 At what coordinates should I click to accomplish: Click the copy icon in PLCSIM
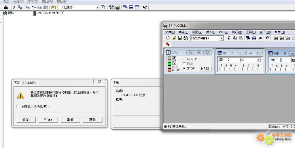[235, 38]
